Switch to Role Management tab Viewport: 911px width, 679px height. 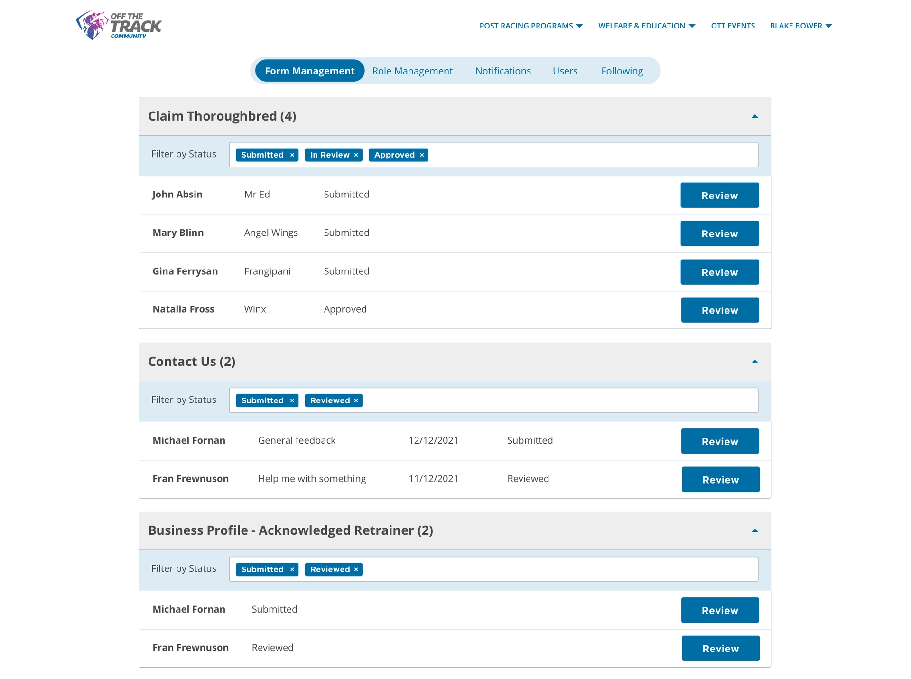[412, 71]
